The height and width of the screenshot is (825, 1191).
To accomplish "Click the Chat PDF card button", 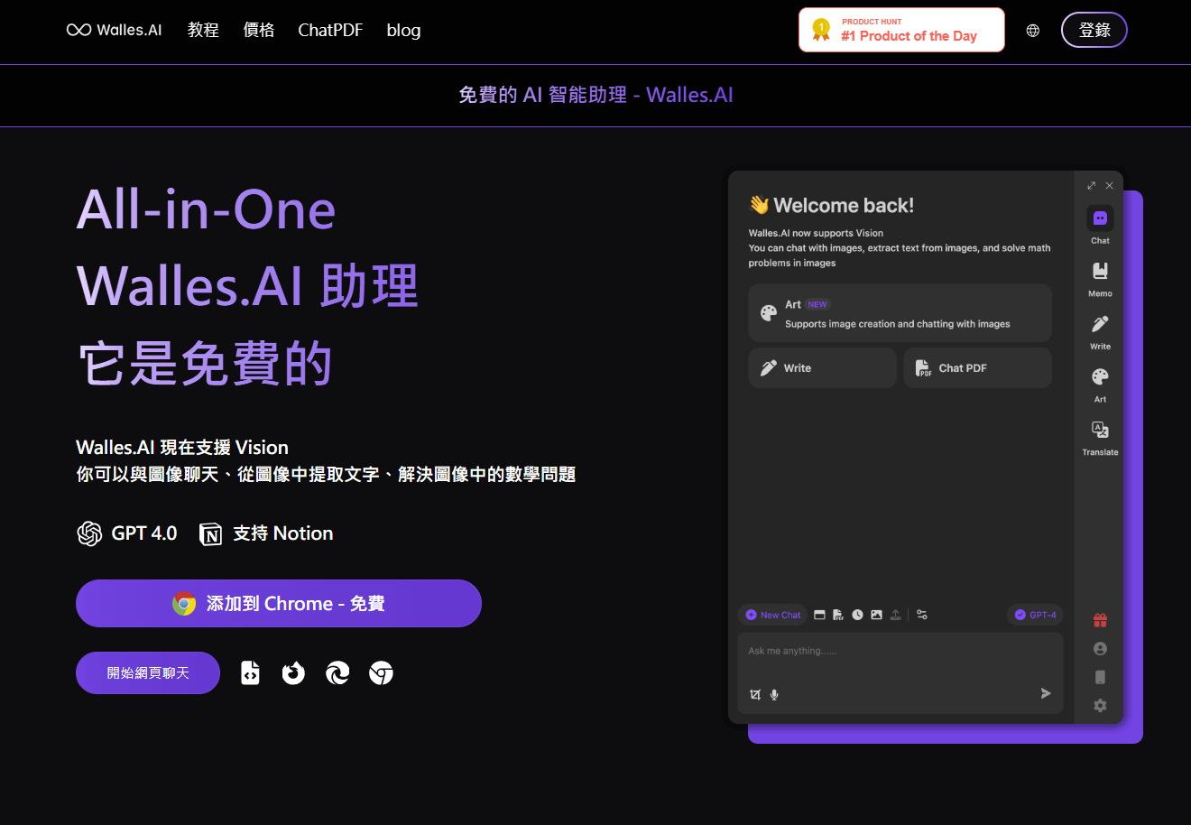I will tap(978, 368).
